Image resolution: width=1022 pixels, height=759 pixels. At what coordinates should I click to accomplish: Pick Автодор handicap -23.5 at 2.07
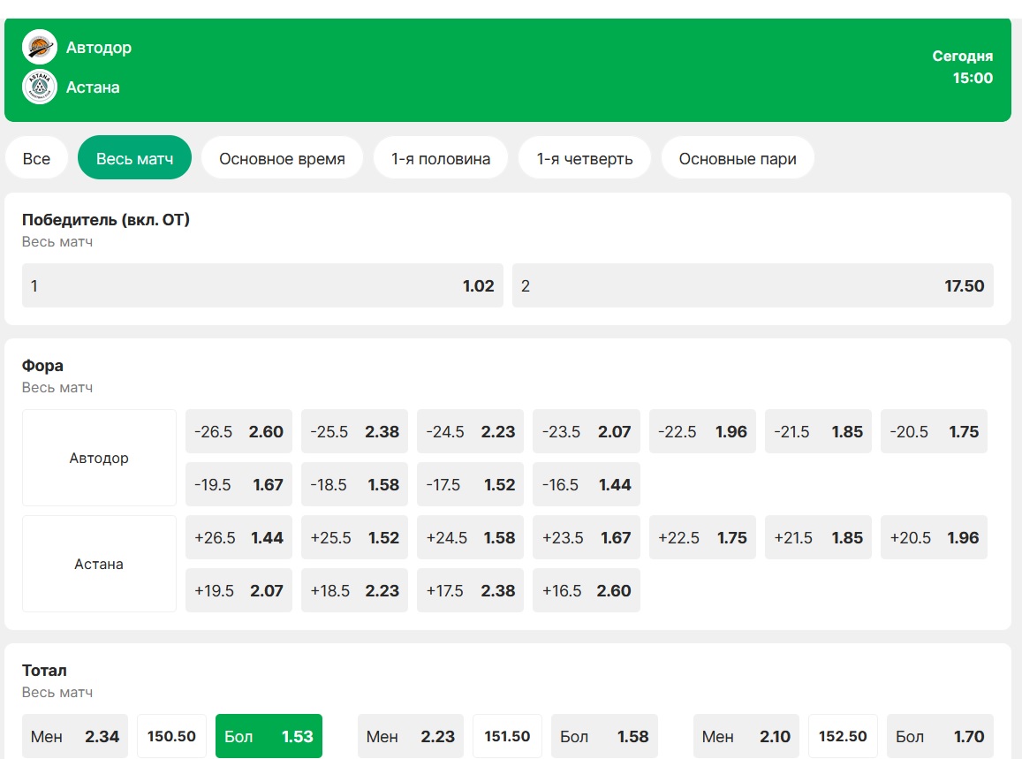[x=587, y=432]
